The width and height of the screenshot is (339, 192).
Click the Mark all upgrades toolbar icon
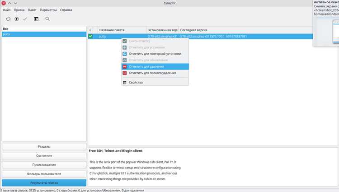coord(17,19)
